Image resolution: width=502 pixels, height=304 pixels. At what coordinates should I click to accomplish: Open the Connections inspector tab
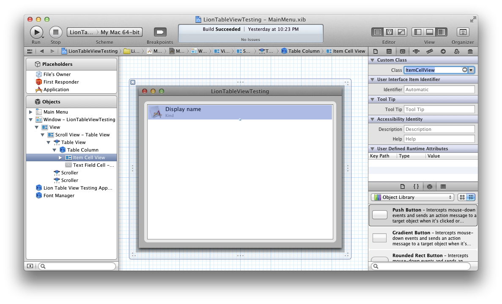[x=443, y=52]
